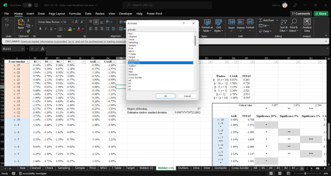Toggle Underline formatting
This screenshot has height=176, width=331.
coord(51,29)
